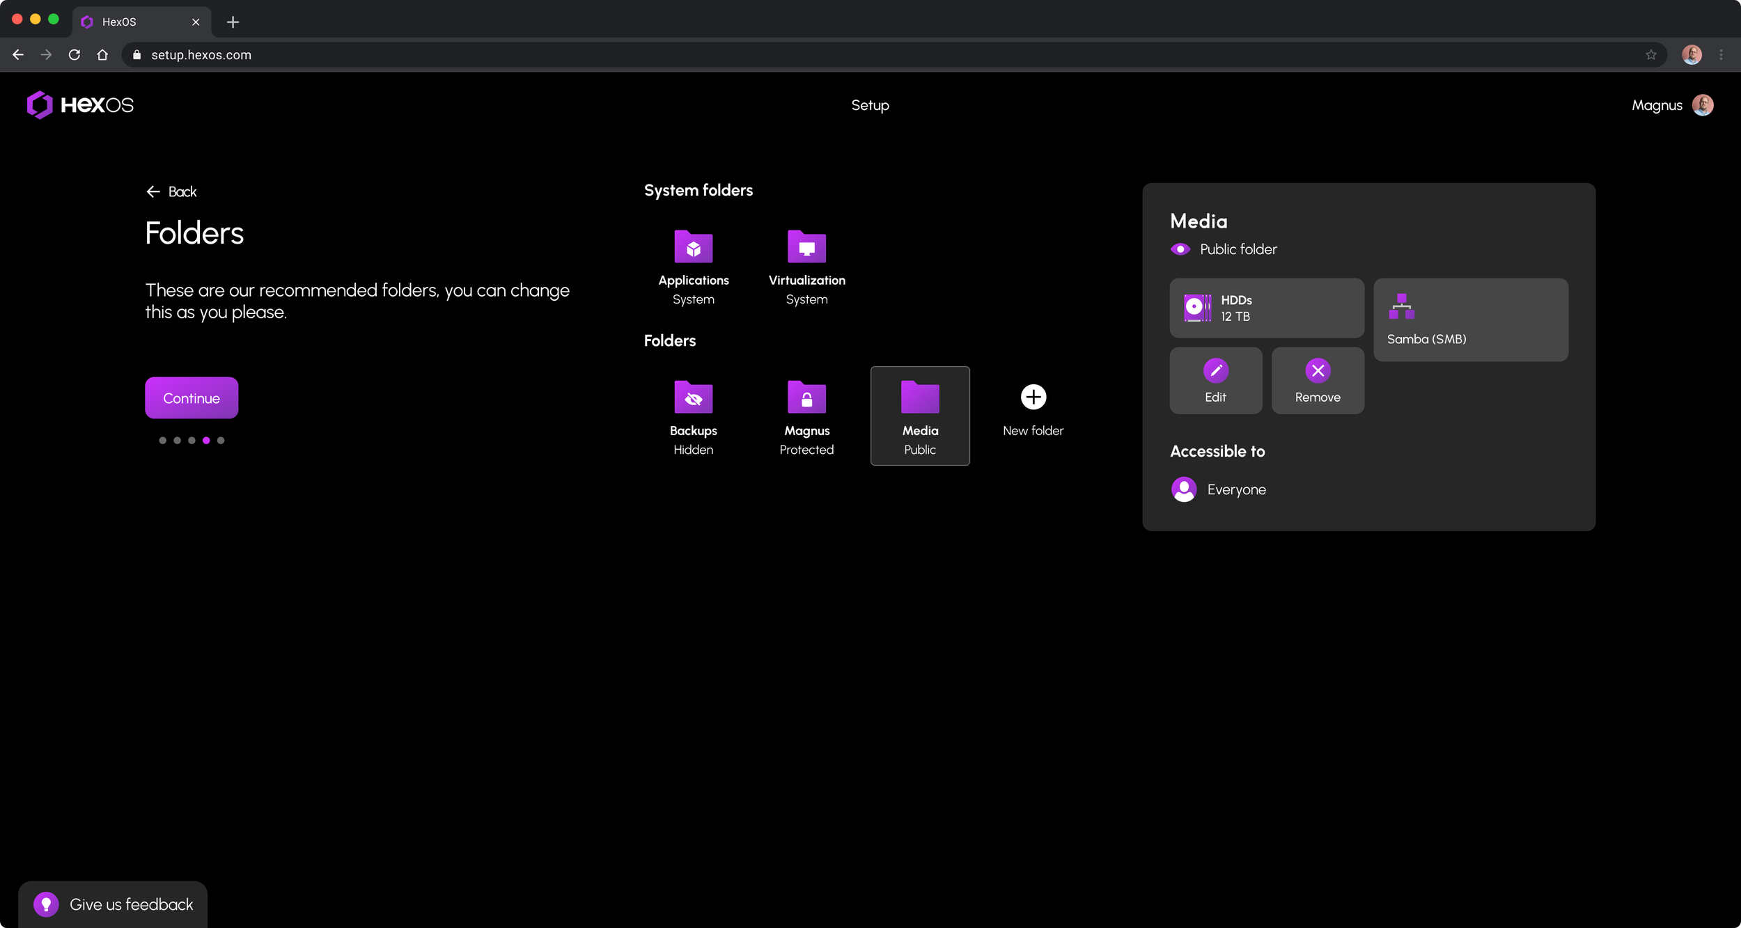Open the Virtualization system folder

(x=806, y=267)
